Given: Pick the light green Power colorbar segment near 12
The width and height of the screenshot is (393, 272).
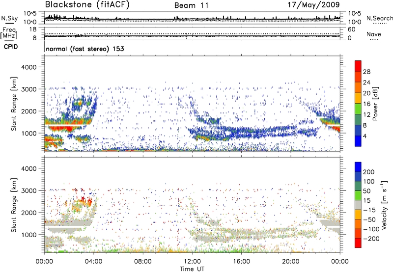Looking at the screenshot, I should click(358, 109).
